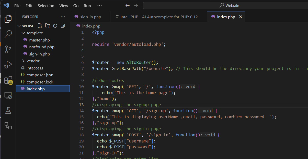The height and width of the screenshot is (159, 308).
Task: Open the Testing flask panel
Action: coord(8,110)
